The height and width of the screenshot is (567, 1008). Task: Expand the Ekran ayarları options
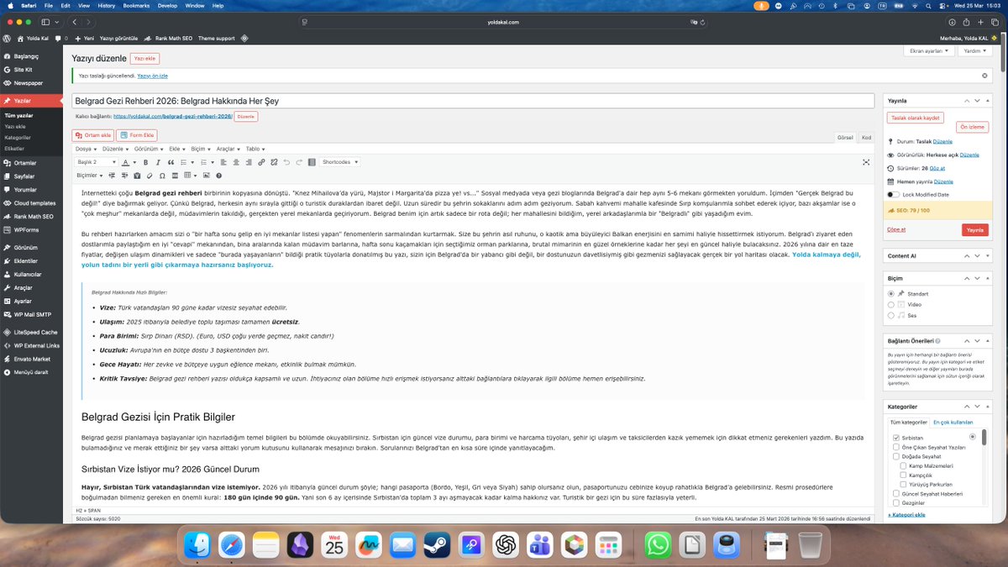tap(927, 50)
